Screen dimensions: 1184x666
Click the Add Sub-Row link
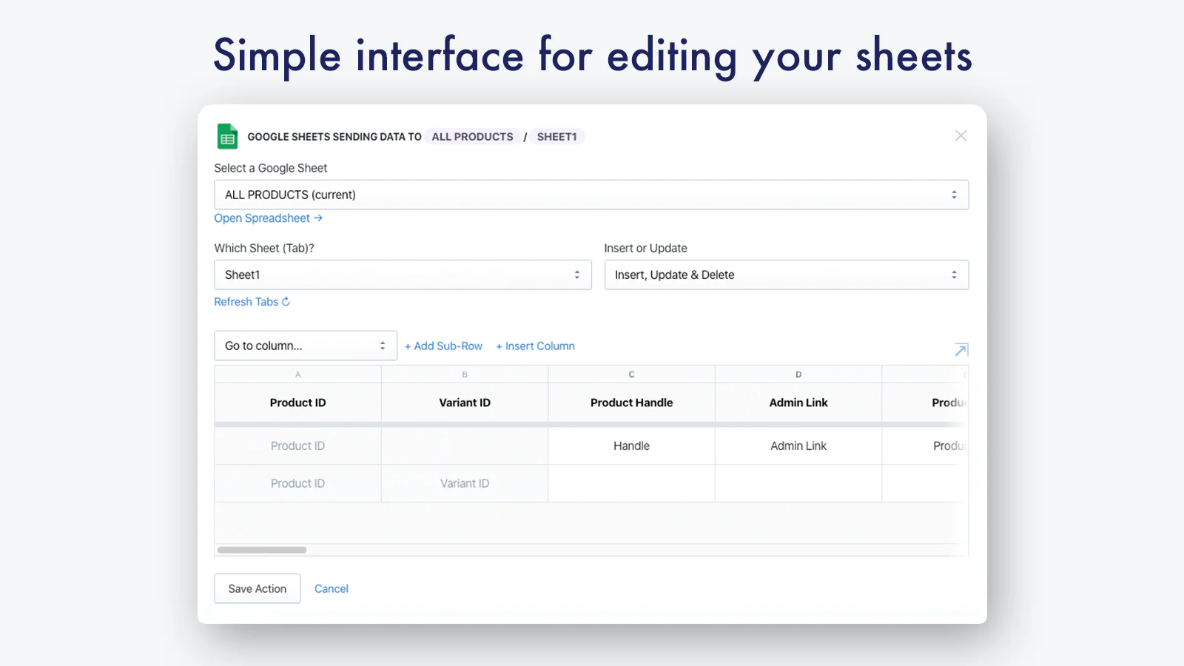click(x=443, y=346)
